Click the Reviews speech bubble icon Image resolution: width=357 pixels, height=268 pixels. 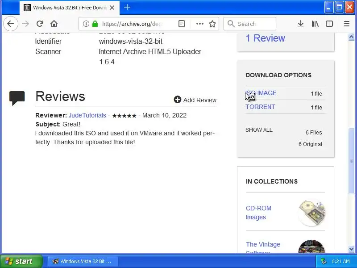click(17, 98)
